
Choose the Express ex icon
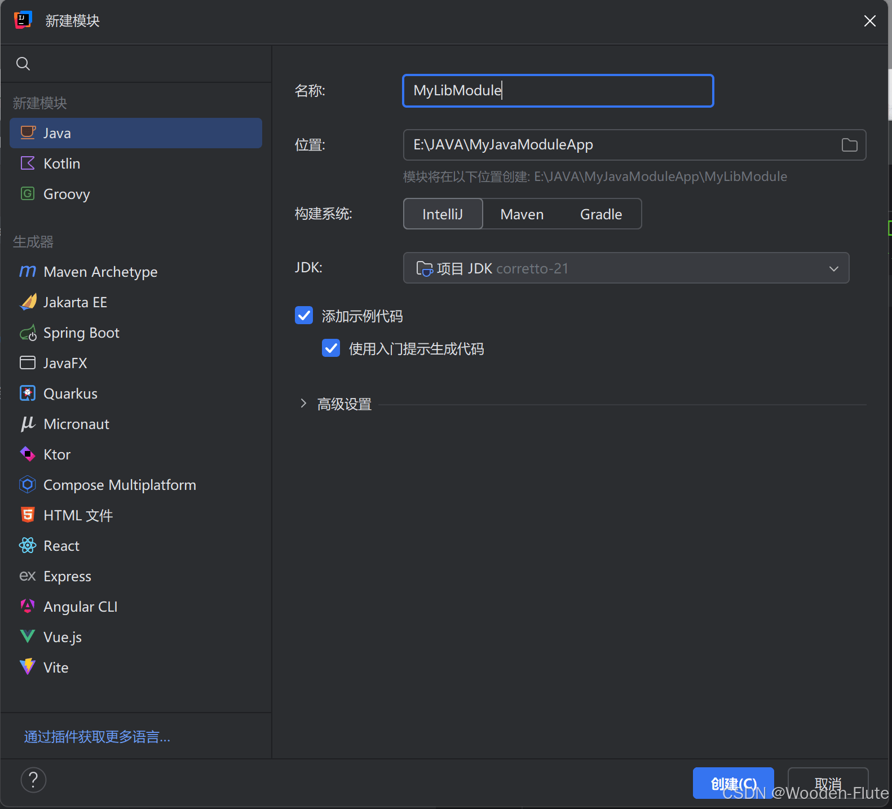[x=28, y=576]
